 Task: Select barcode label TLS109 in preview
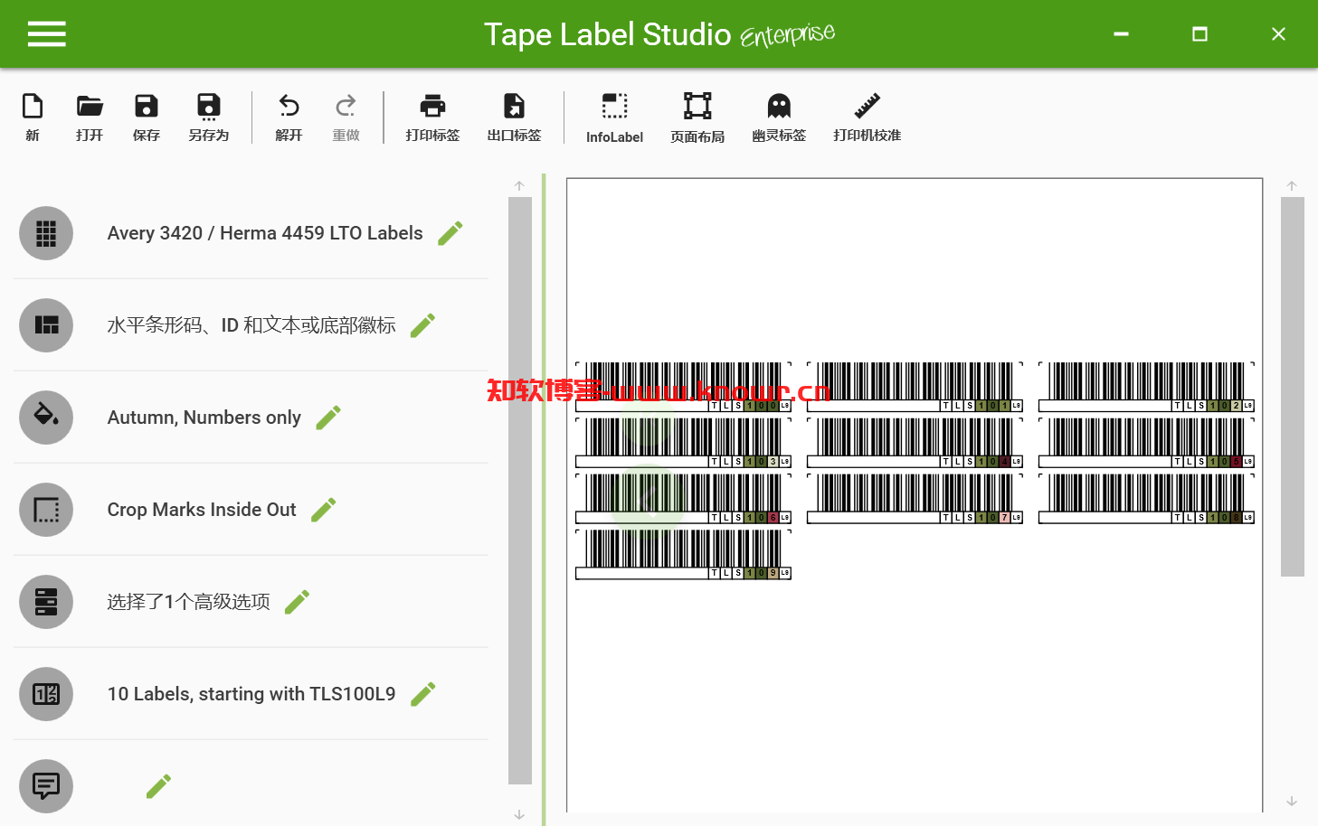click(x=683, y=555)
